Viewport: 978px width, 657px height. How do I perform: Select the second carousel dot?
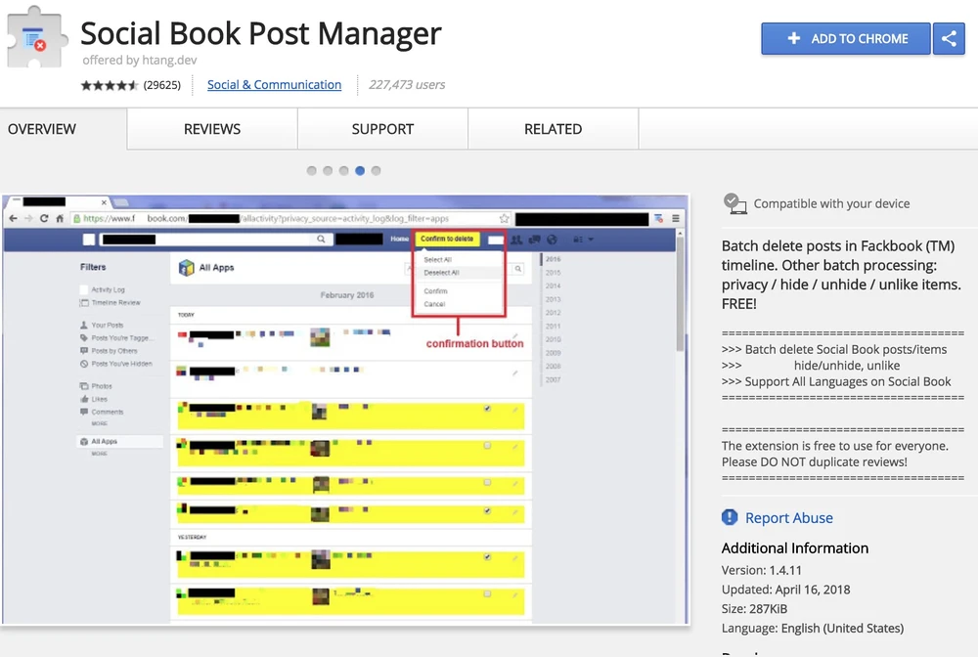click(328, 171)
